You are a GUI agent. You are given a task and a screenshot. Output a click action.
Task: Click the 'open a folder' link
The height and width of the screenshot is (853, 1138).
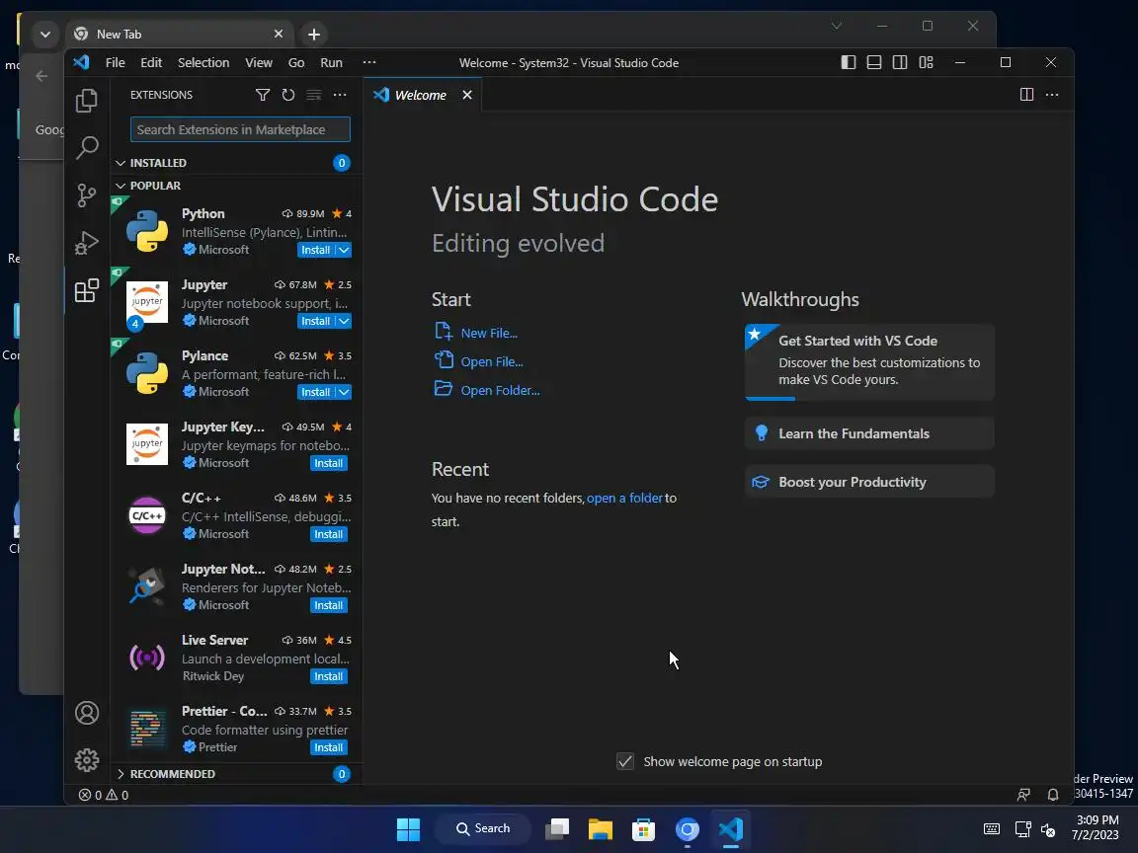coord(624,499)
